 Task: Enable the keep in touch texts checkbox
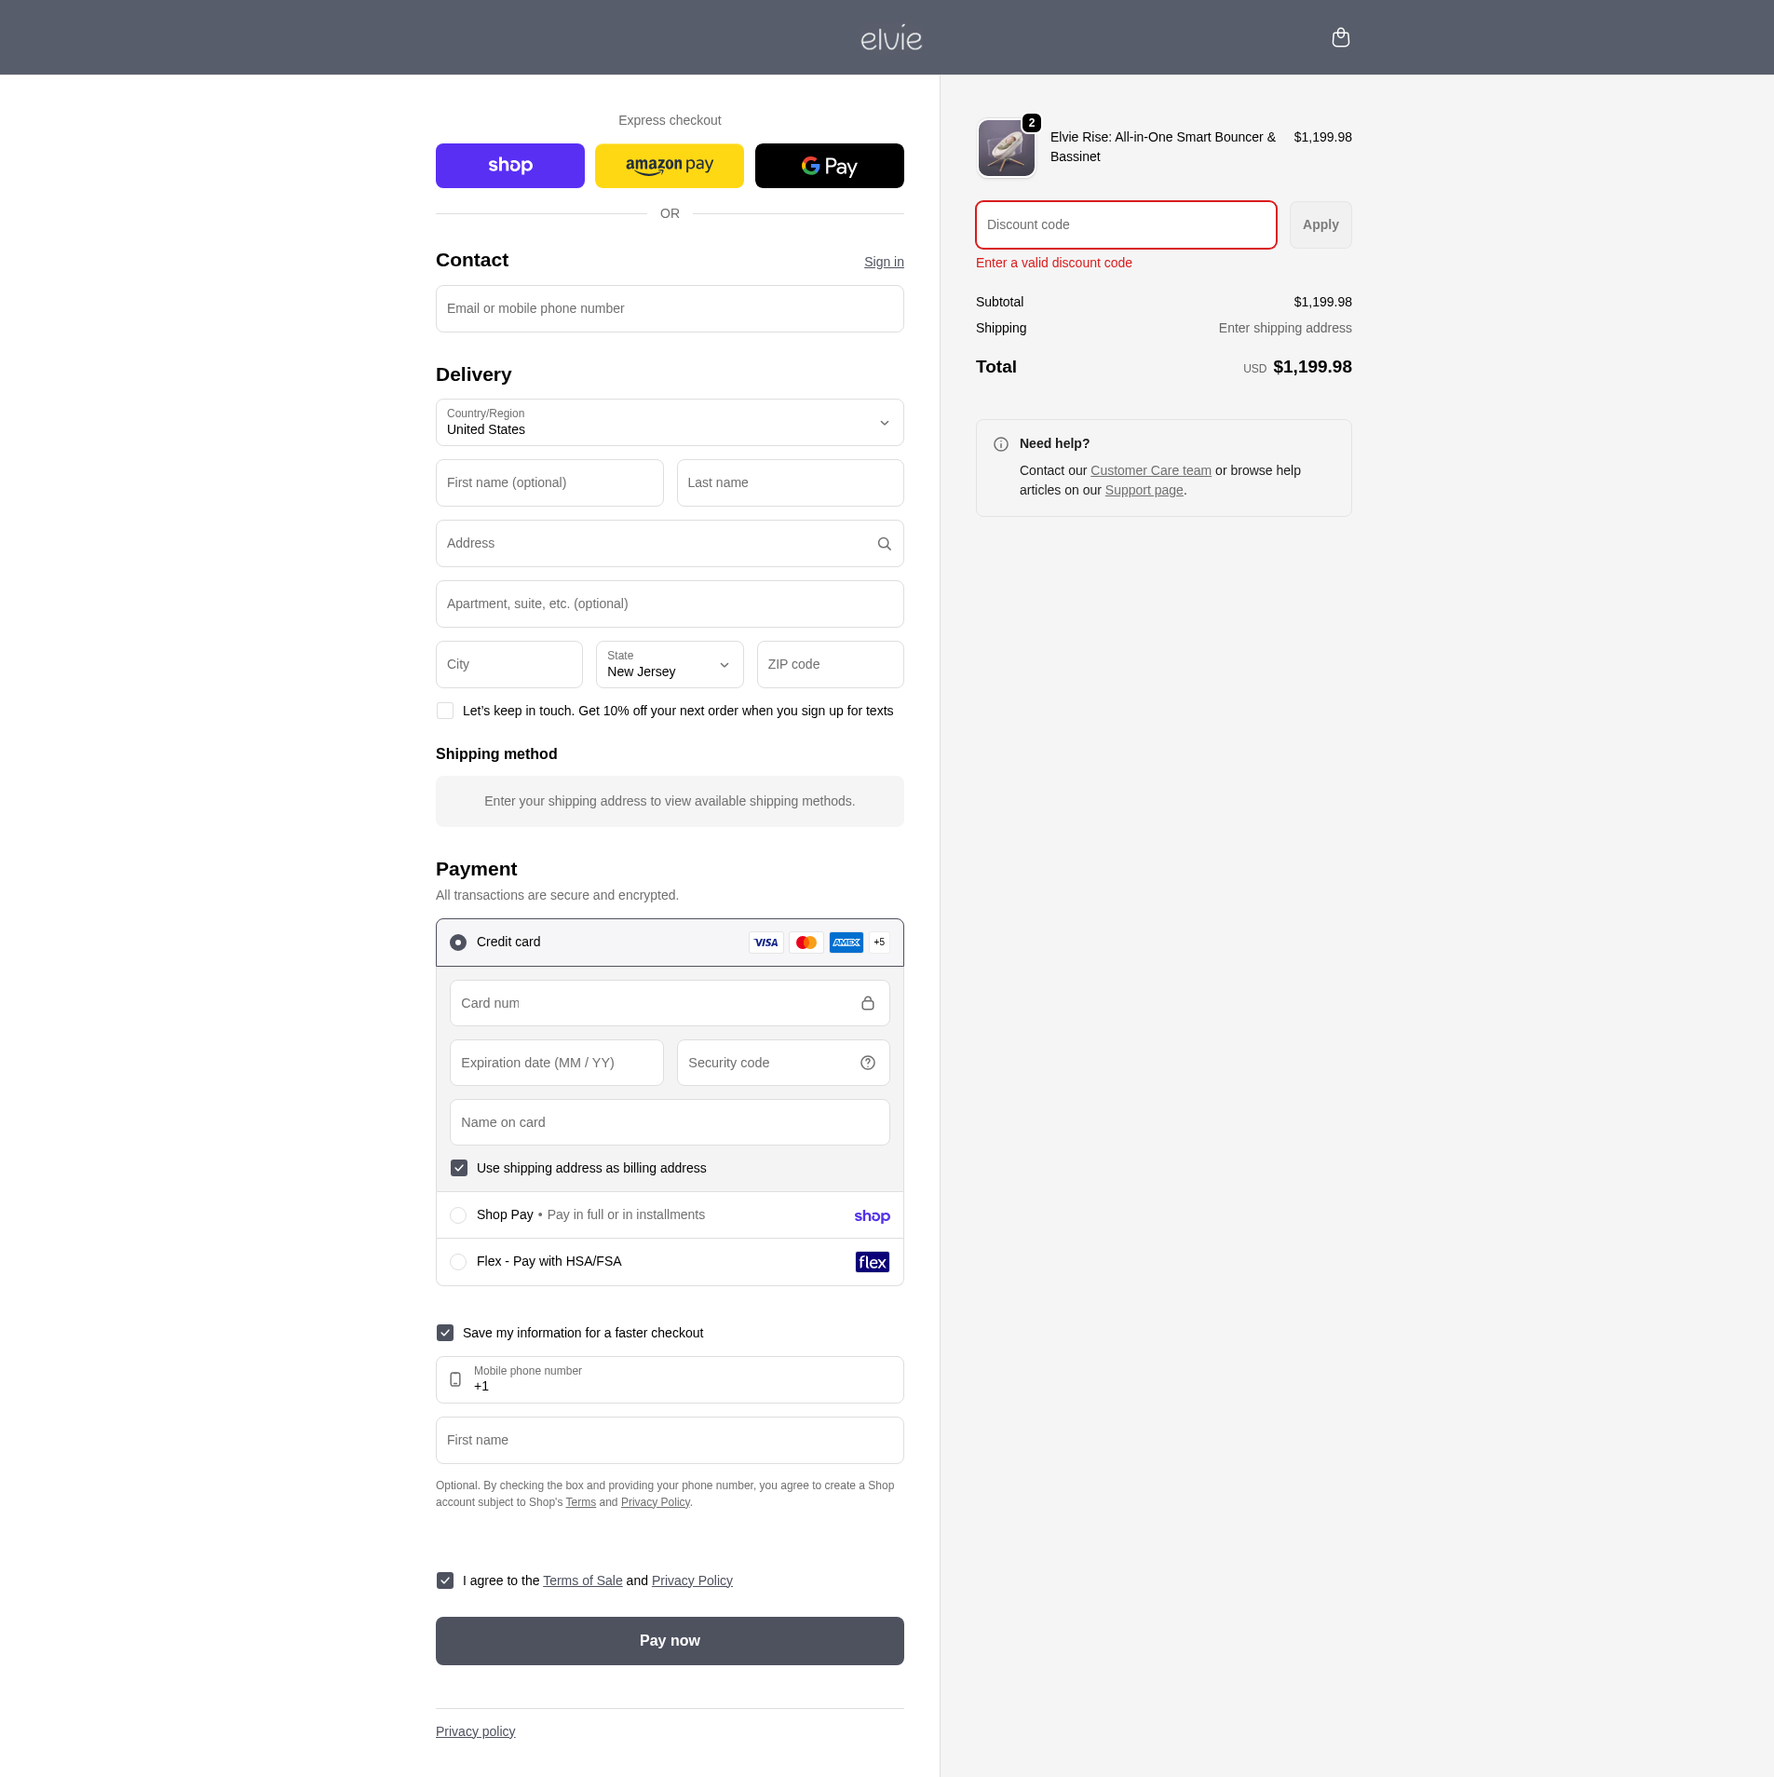[x=445, y=711]
